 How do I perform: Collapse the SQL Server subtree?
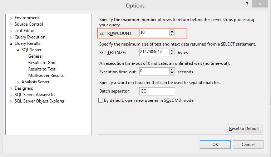pyautogui.click(x=18, y=50)
